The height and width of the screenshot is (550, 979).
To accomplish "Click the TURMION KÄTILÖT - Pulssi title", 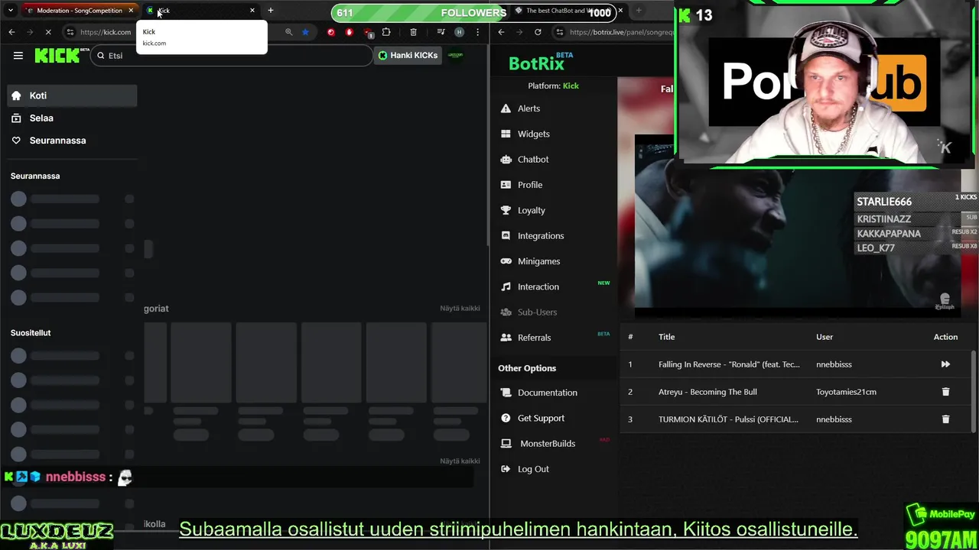I will pyautogui.click(x=728, y=419).
